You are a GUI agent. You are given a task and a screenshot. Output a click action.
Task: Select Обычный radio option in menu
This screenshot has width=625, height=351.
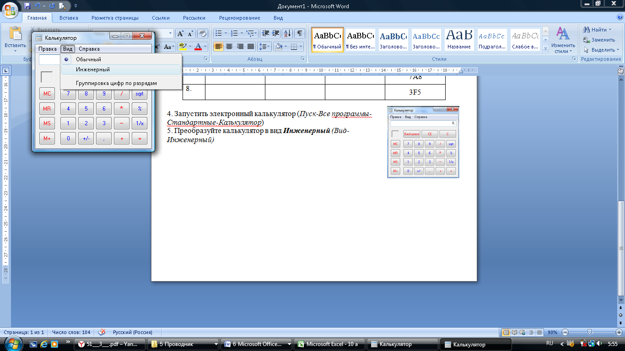click(121, 59)
